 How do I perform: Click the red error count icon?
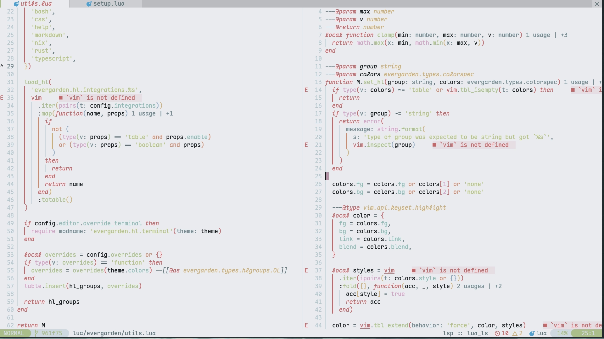[497, 333]
